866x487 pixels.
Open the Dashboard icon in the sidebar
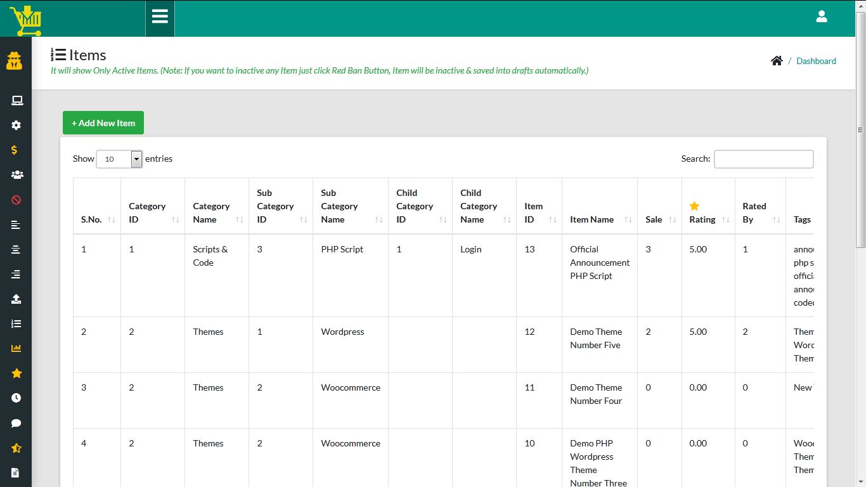(14, 62)
